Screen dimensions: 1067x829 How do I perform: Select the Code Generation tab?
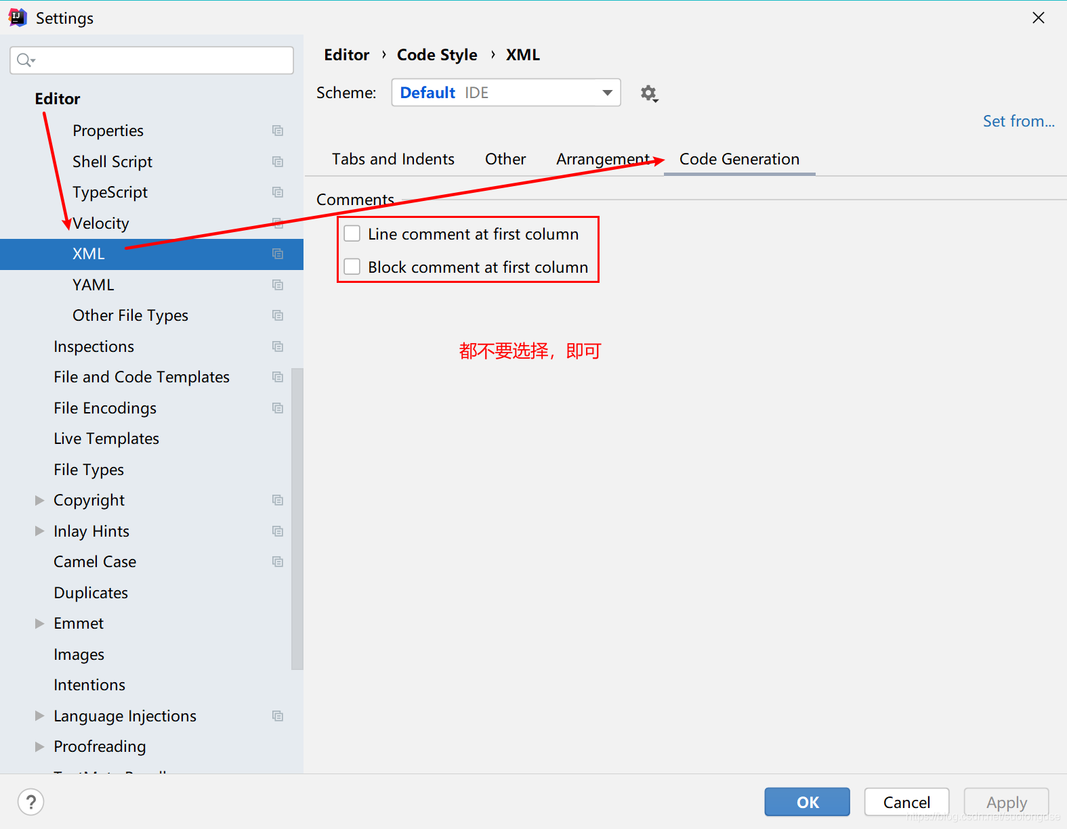(x=740, y=159)
